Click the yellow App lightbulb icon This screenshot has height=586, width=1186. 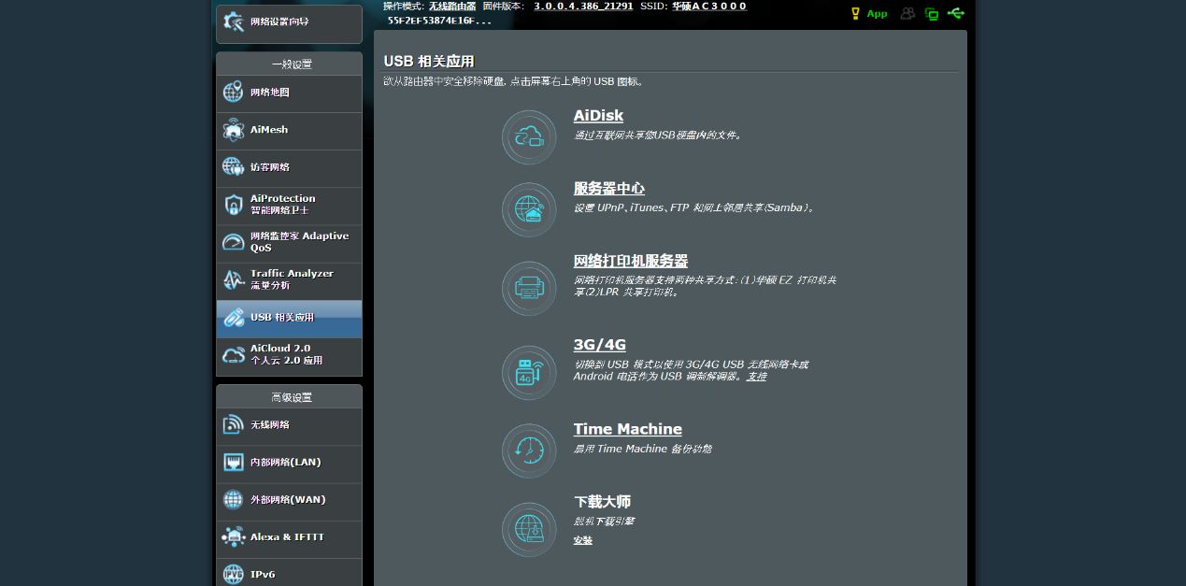pos(855,13)
